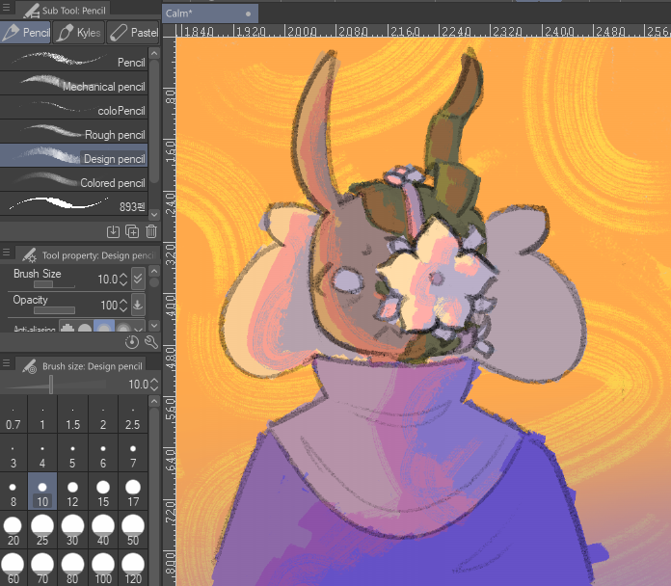Open the Sub Tool panel menu
This screenshot has height=586, width=671.
click(6, 8)
